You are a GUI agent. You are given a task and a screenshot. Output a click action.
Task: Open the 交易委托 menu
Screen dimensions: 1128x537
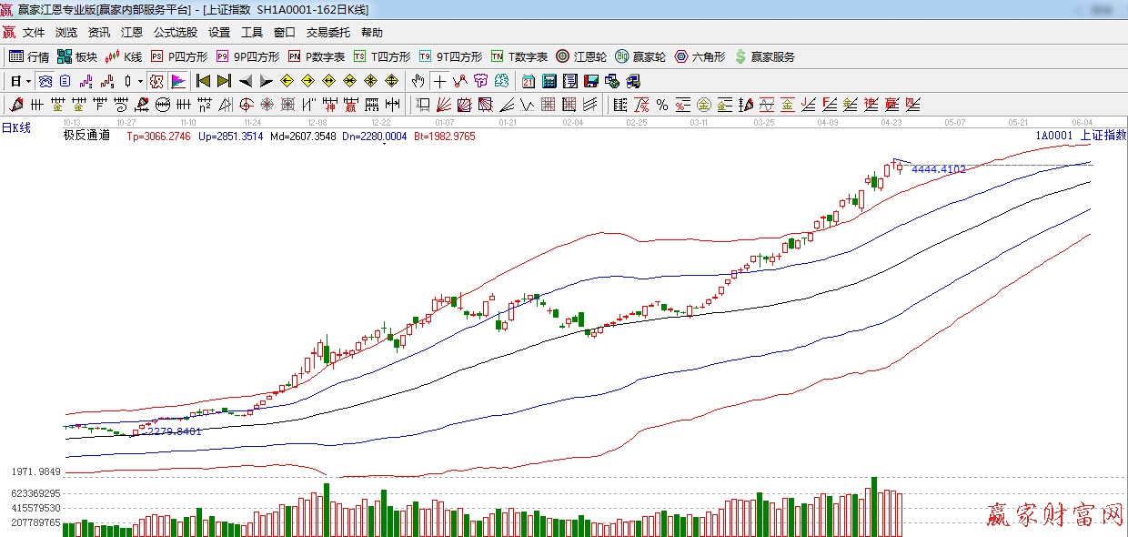pos(327,33)
